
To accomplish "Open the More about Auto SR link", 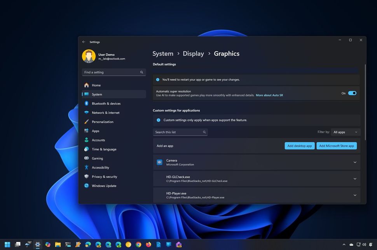I will click(269, 95).
